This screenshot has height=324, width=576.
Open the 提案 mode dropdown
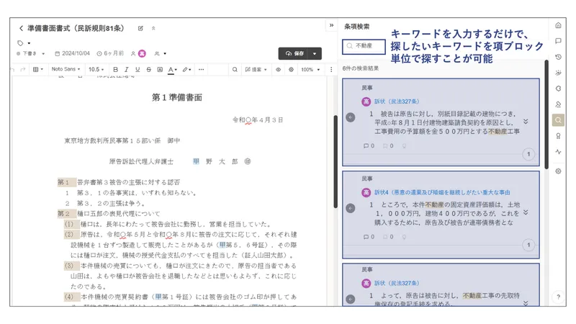coord(256,69)
